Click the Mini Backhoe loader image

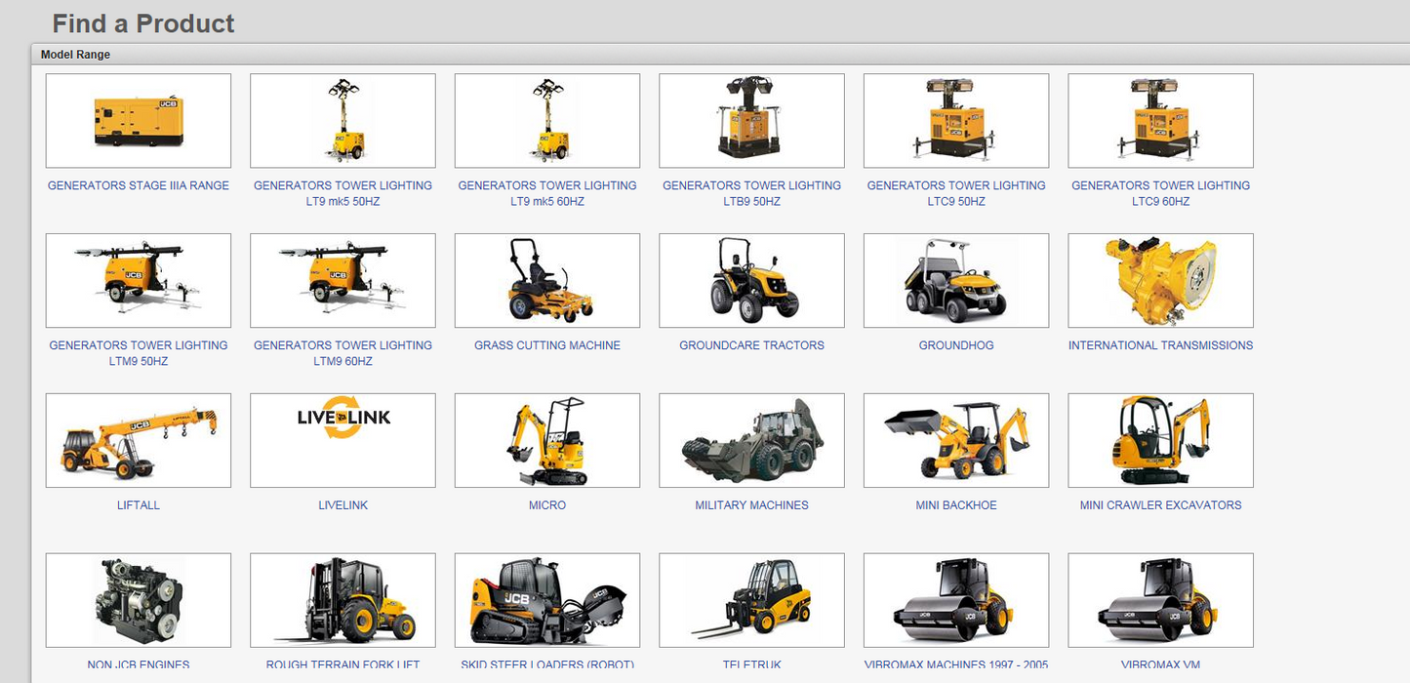click(956, 441)
